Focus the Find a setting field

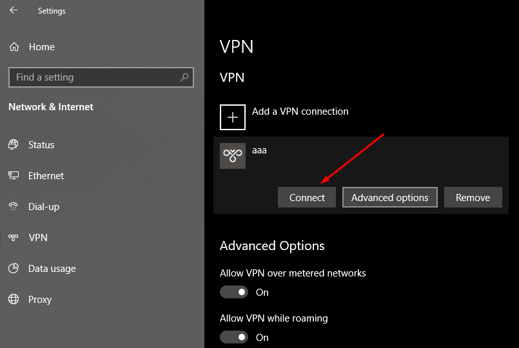point(101,77)
